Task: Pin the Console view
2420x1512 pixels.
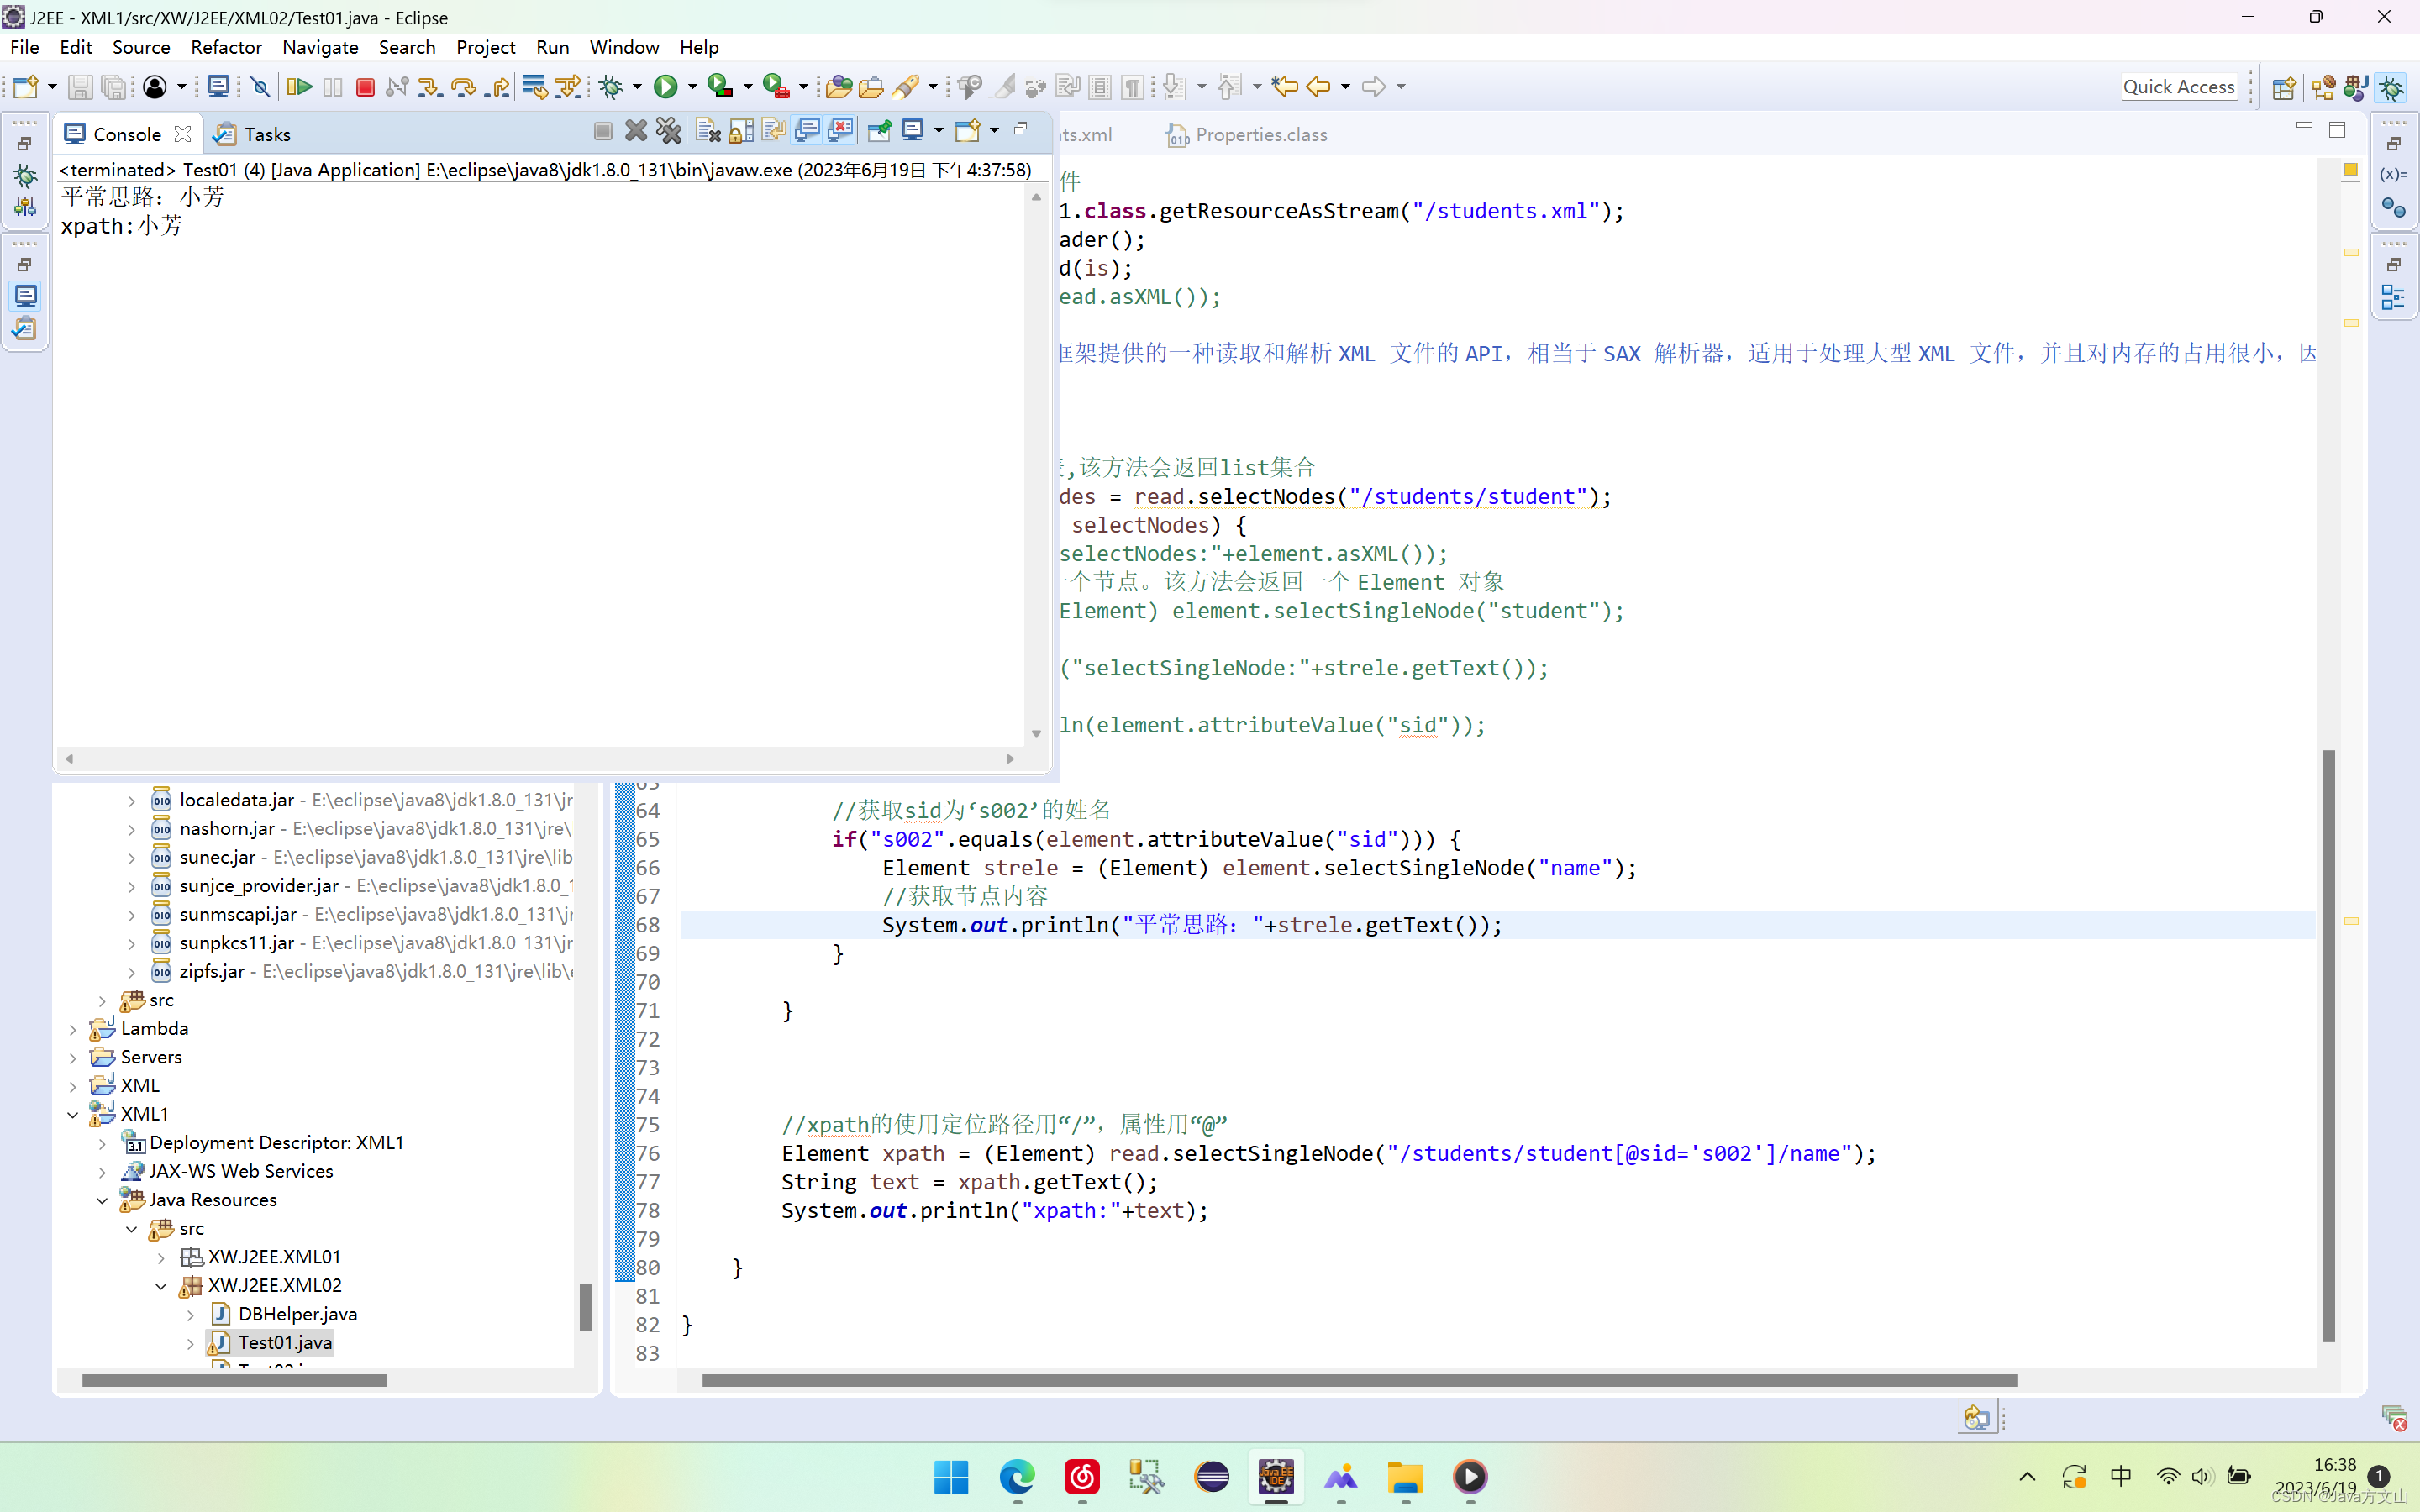Action: [879, 130]
